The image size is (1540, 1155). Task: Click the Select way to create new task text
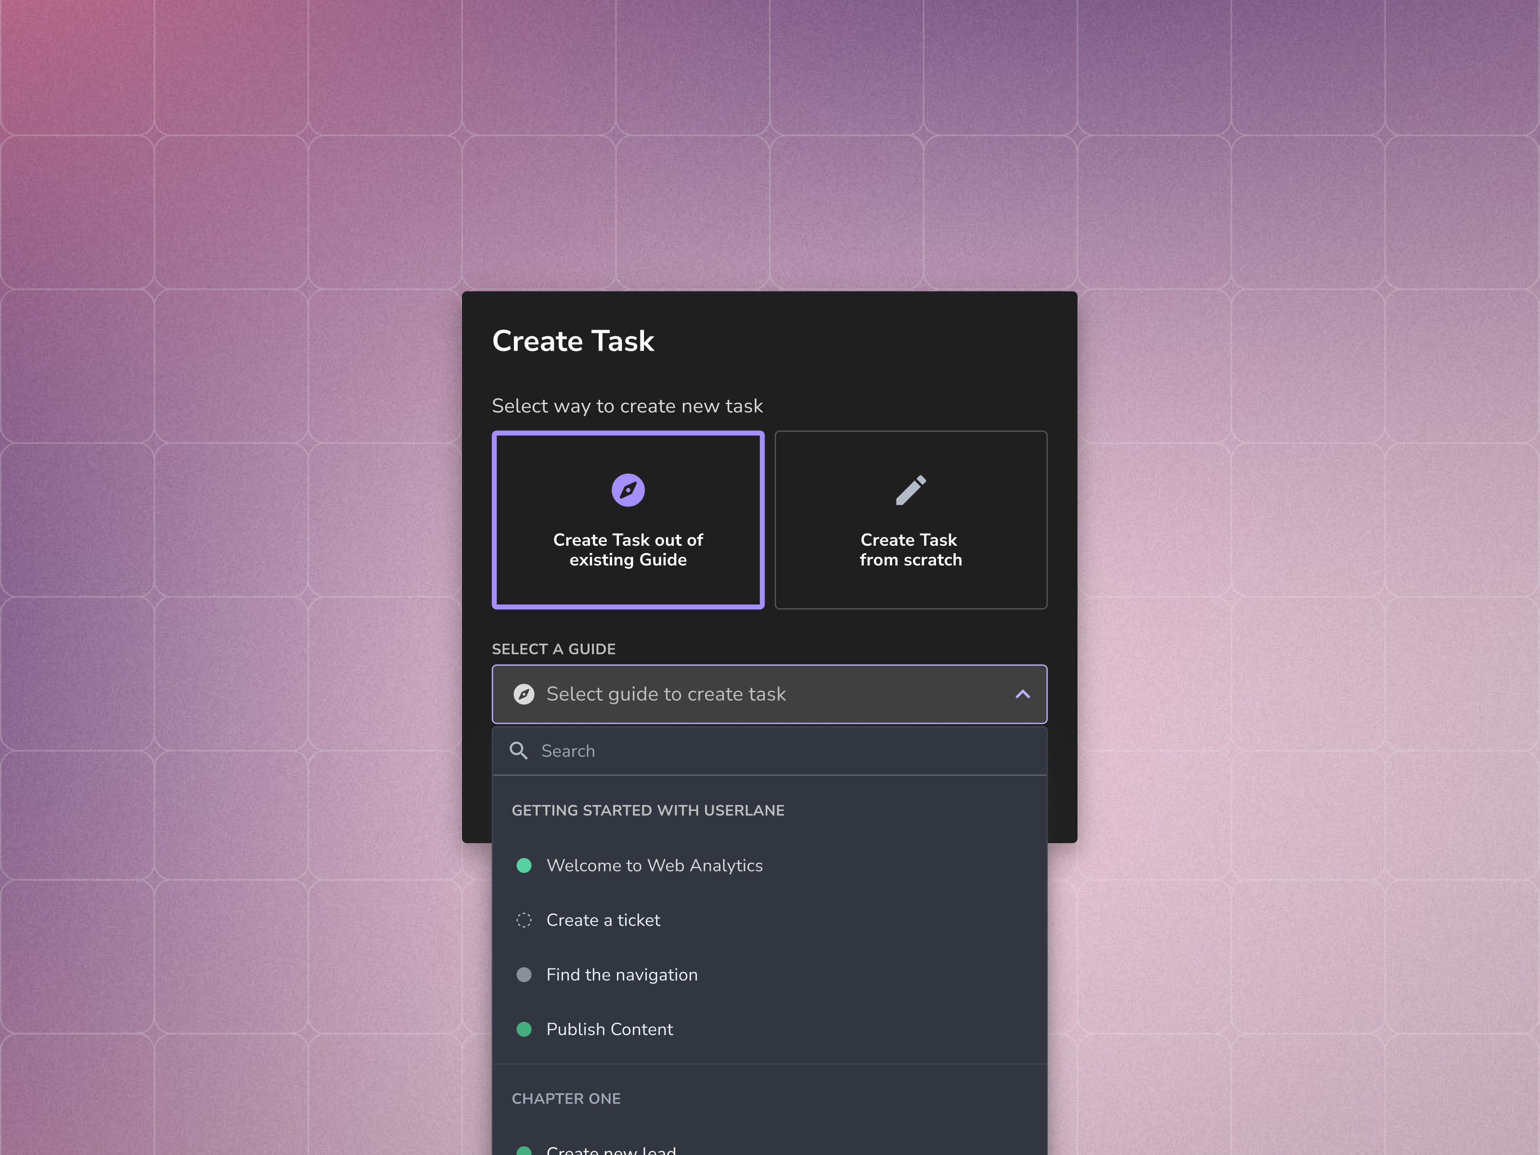click(627, 406)
